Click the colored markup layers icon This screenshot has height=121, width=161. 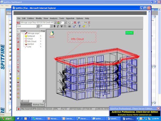[58, 23]
